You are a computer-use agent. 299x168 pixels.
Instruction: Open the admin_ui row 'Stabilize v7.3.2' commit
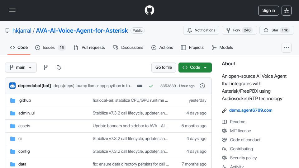pos(130,113)
